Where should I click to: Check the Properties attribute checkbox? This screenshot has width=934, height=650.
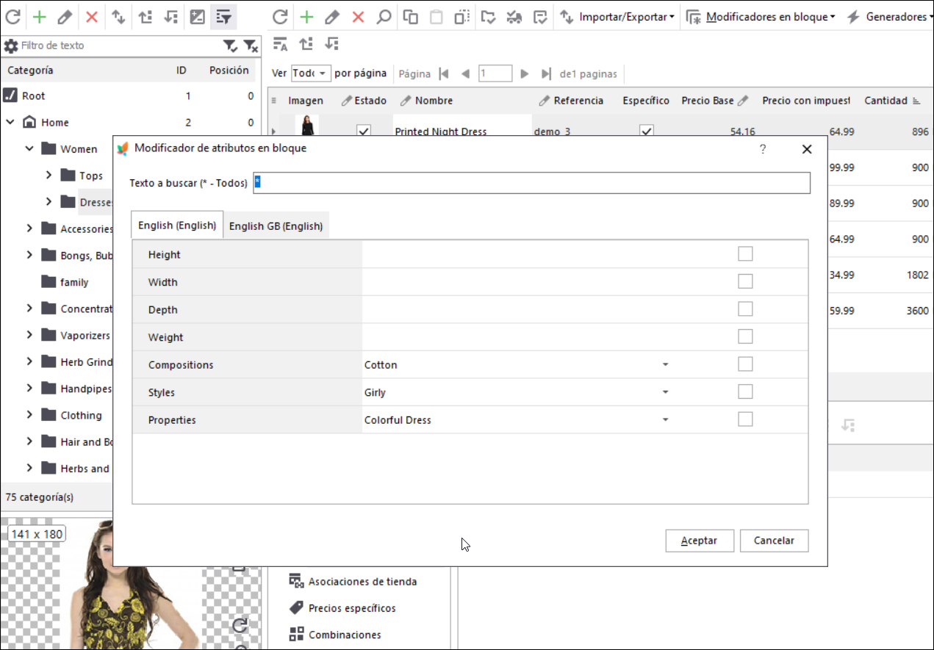click(x=745, y=419)
